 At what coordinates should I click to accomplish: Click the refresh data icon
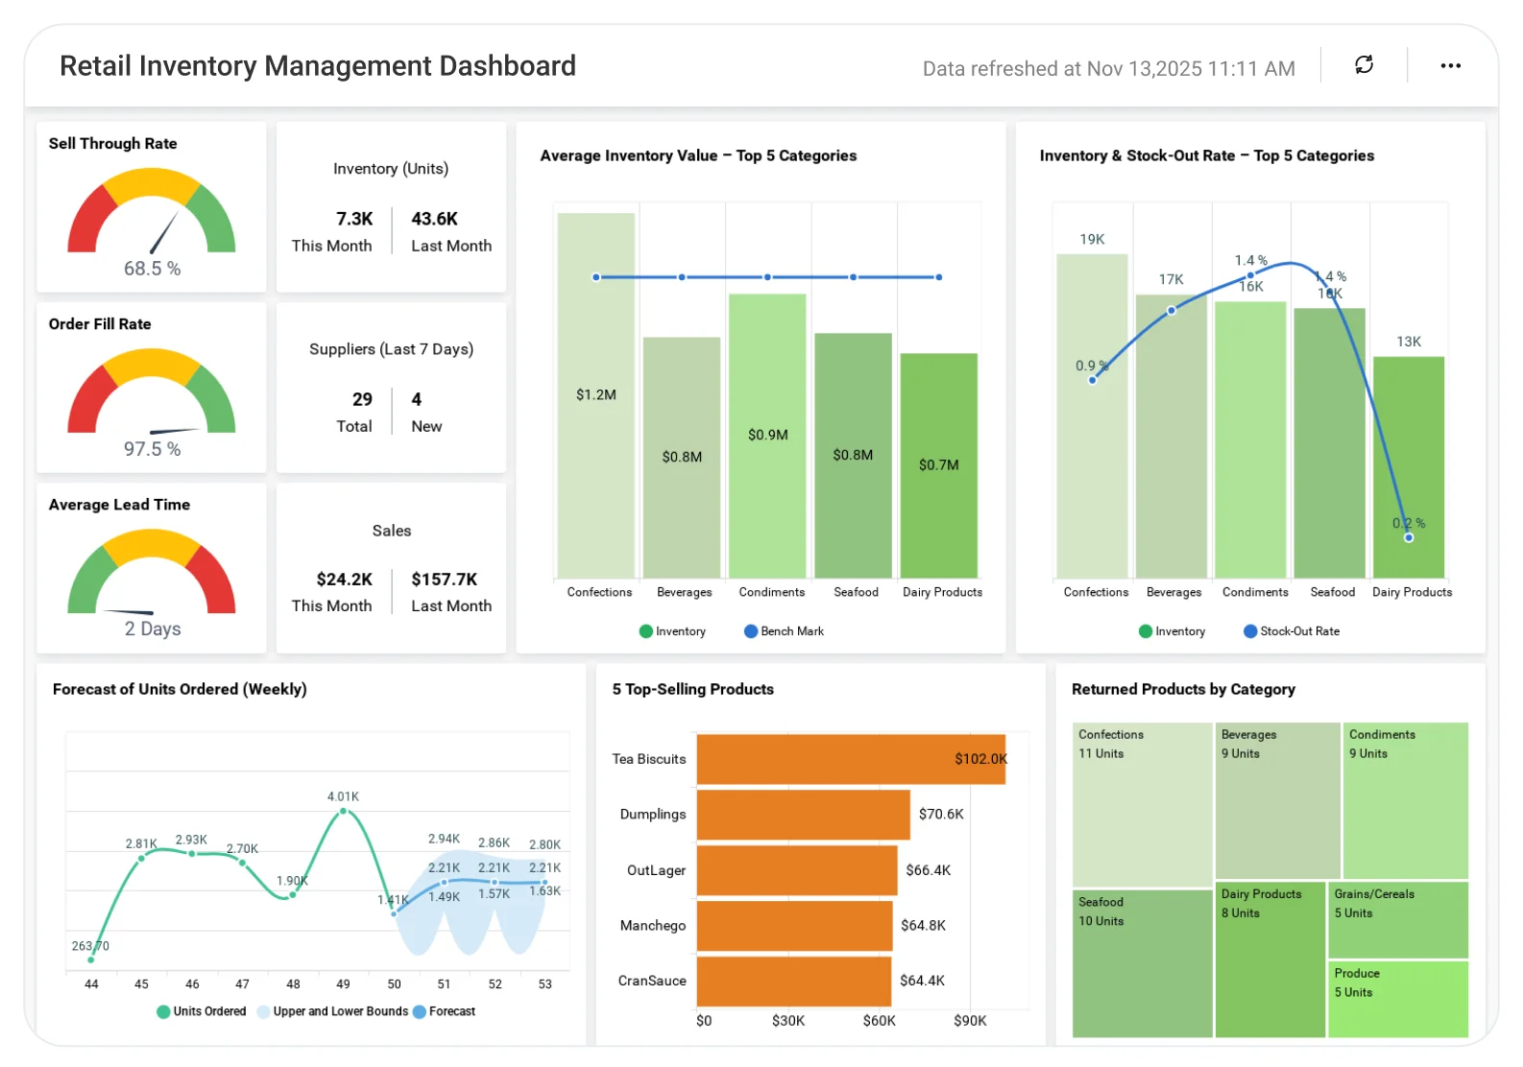[1364, 65]
